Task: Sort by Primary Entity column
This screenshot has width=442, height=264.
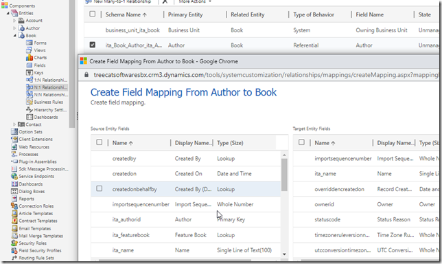Action: (185, 14)
